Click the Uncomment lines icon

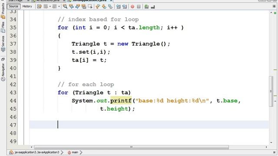coord(153,7)
